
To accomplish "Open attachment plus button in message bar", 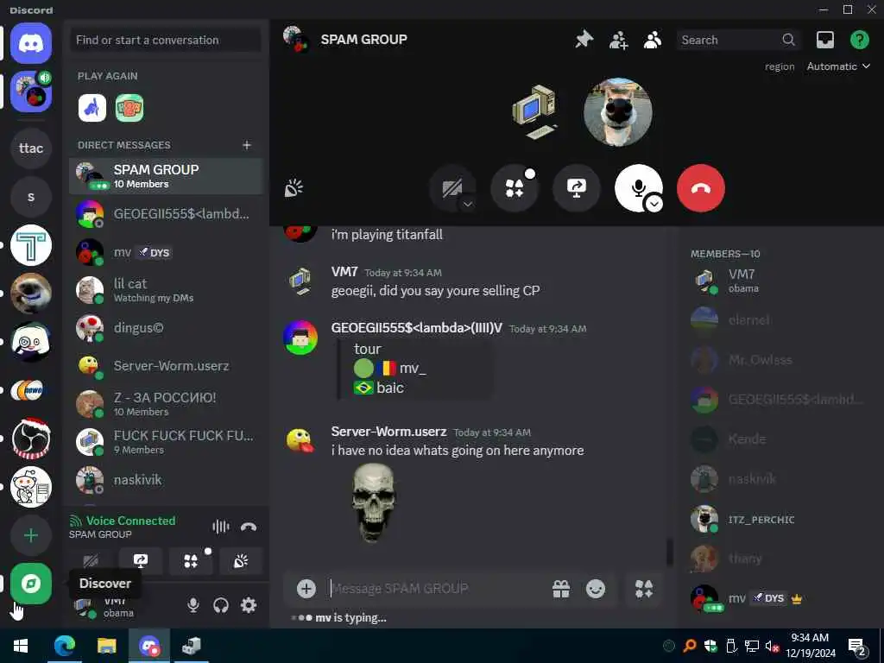I will pyautogui.click(x=306, y=589).
